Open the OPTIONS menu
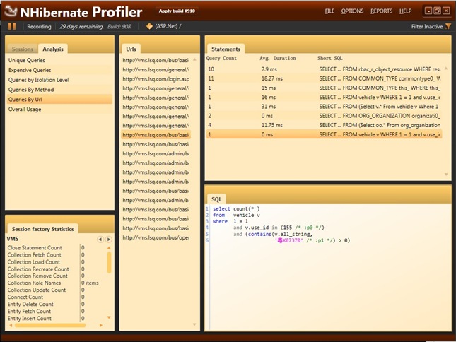456x342 pixels. click(352, 11)
